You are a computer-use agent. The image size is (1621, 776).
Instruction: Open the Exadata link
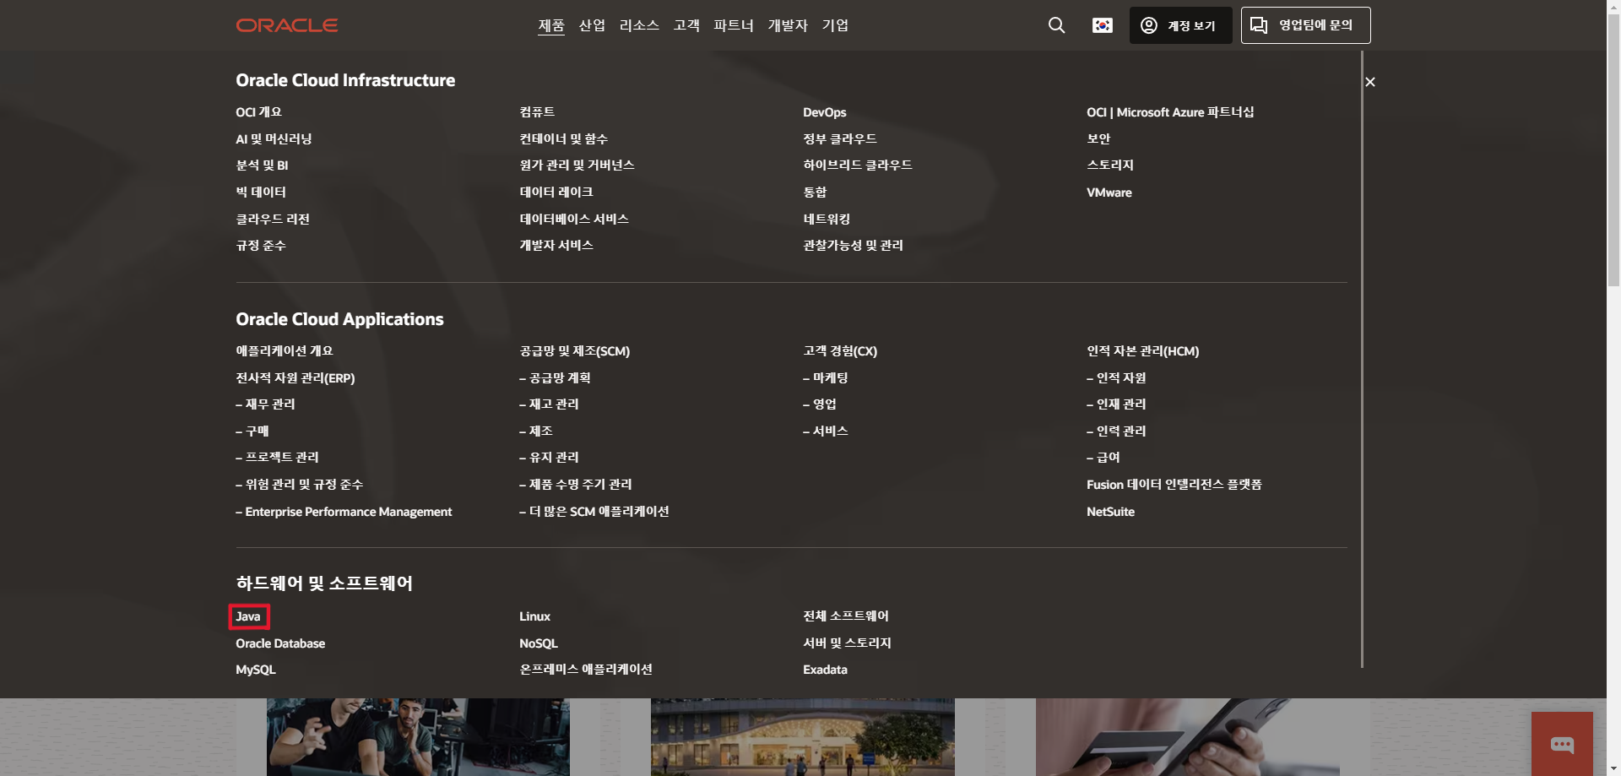(825, 670)
